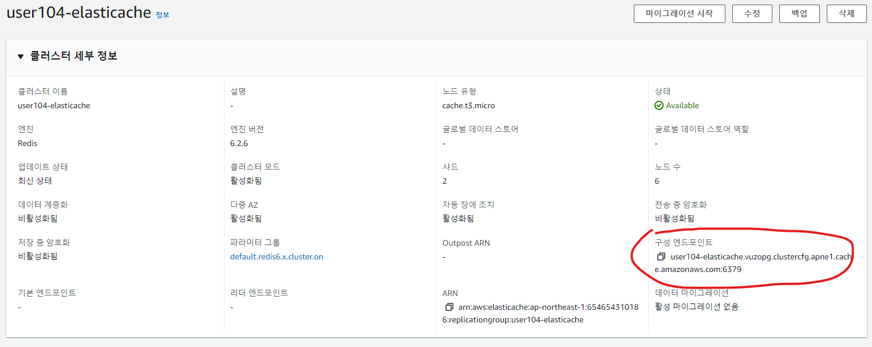The width and height of the screenshot is (872, 347).
Task: Click the Available status text
Action: (x=682, y=105)
